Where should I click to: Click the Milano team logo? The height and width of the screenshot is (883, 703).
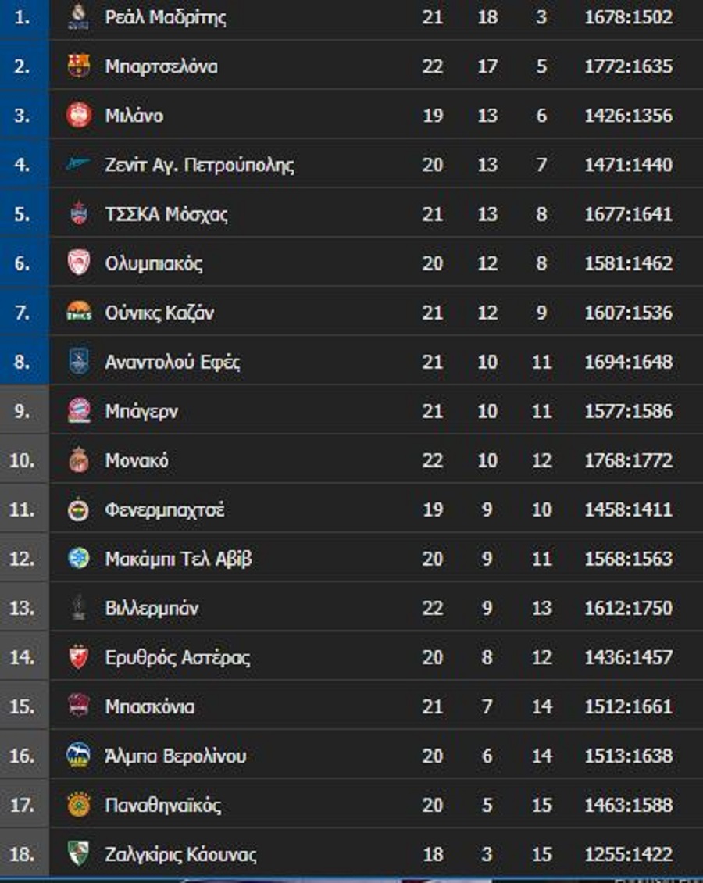click(x=78, y=116)
